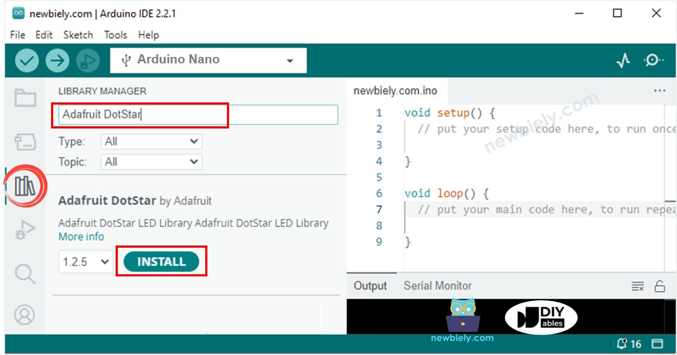This screenshot has width=677, height=355.
Task: Verify the current sketch
Action: click(x=26, y=60)
